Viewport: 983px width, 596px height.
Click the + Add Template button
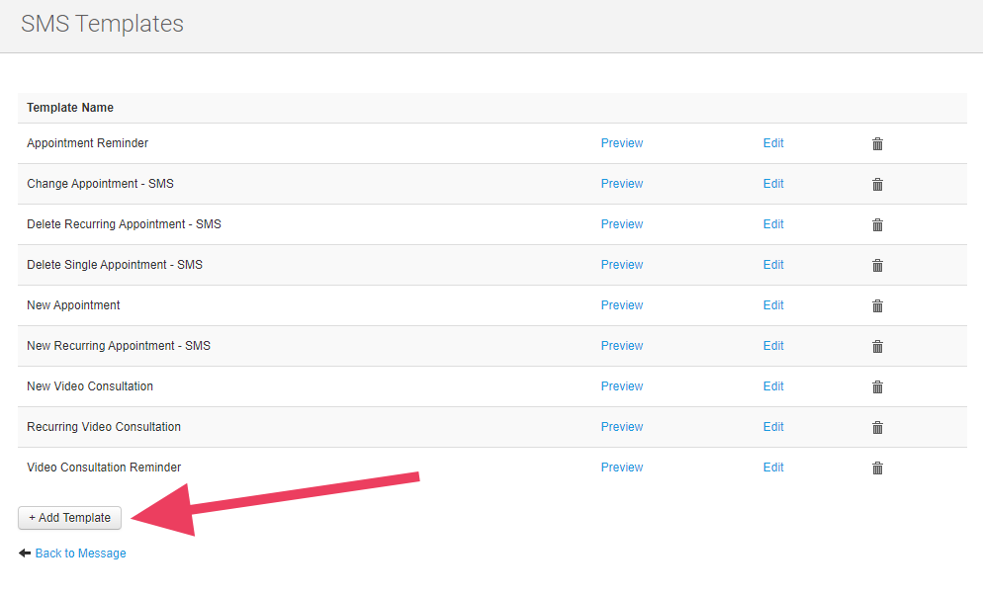pyautogui.click(x=69, y=518)
